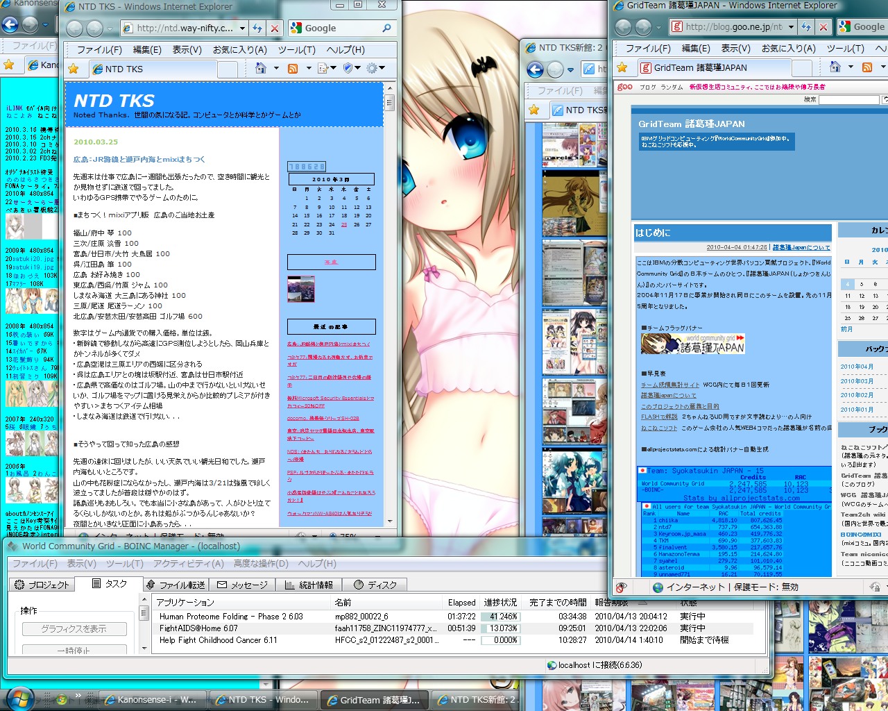The height and width of the screenshot is (711, 888).
Task: Click Stop (red X) icon in NTD TKS window
Action: tap(275, 28)
